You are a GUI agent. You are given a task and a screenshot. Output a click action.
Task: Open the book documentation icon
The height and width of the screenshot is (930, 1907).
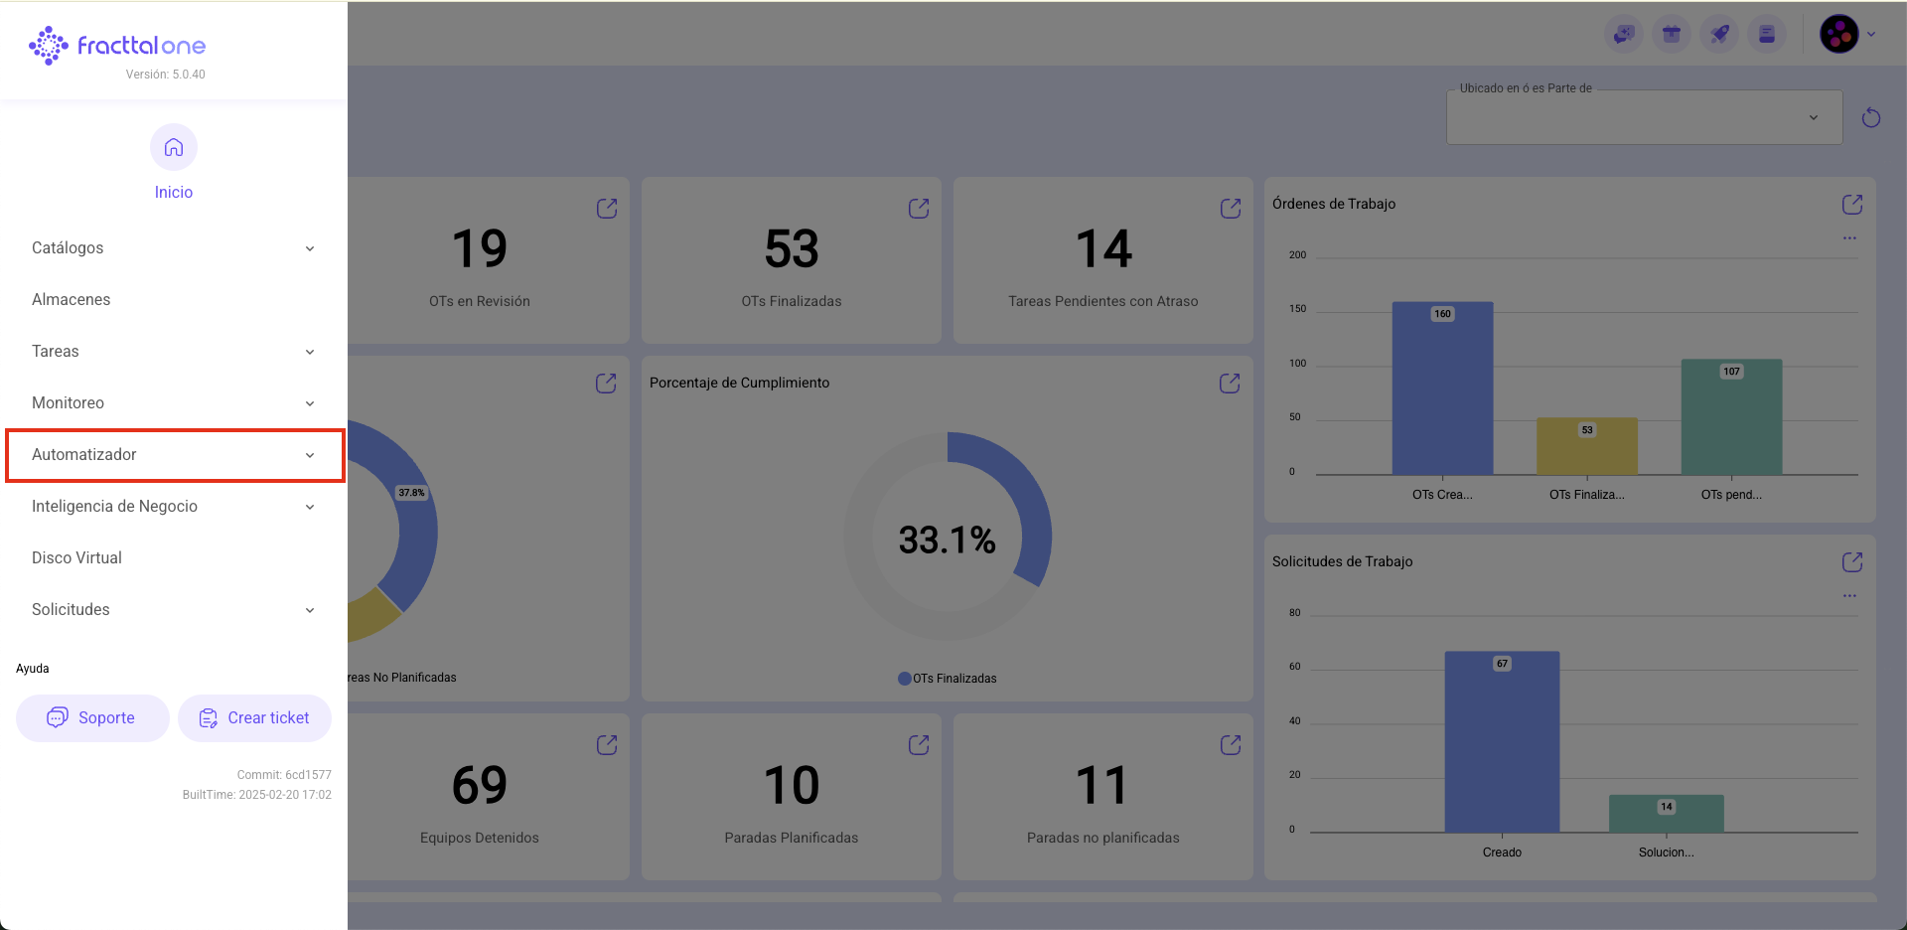pos(1767,35)
